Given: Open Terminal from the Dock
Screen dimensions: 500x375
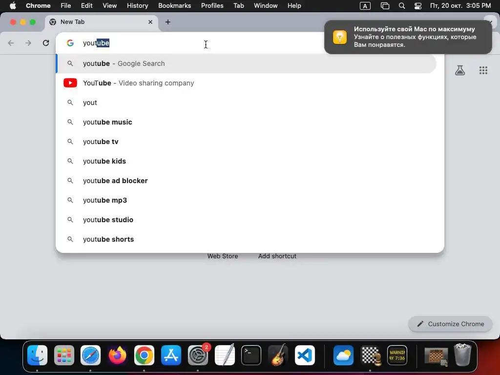Looking at the screenshot, I should pyautogui.click(x=251, y=355).
